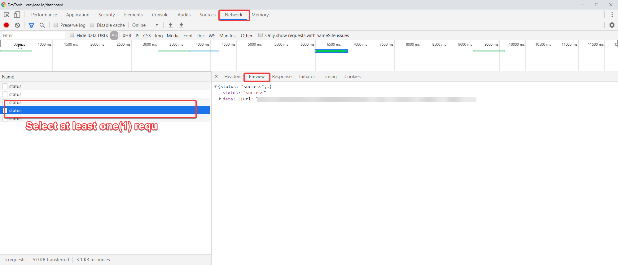The width and height of the screenshot is (618, 265).
Task: Open the Online throttling dropdown
Action: 145,25
